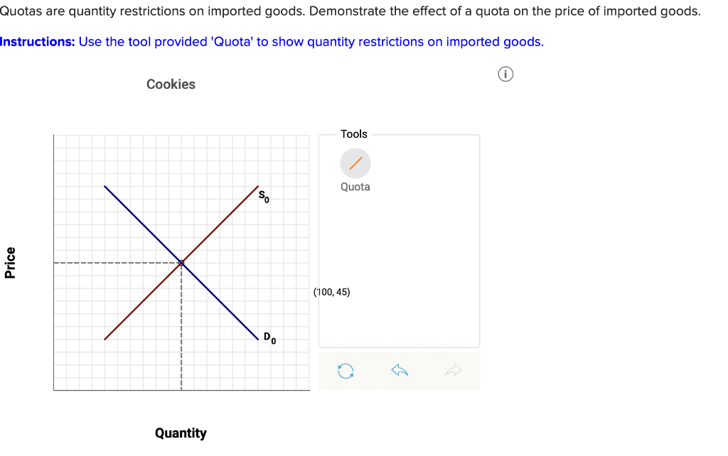The width and height of the screenshot is (728, 456).
Task: Click the Price axis label
Action: (x=11, y=261)
